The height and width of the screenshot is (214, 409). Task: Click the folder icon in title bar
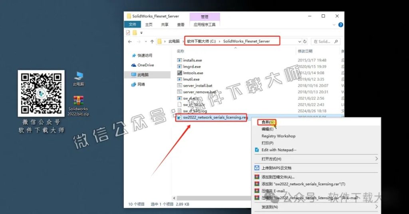129,16
